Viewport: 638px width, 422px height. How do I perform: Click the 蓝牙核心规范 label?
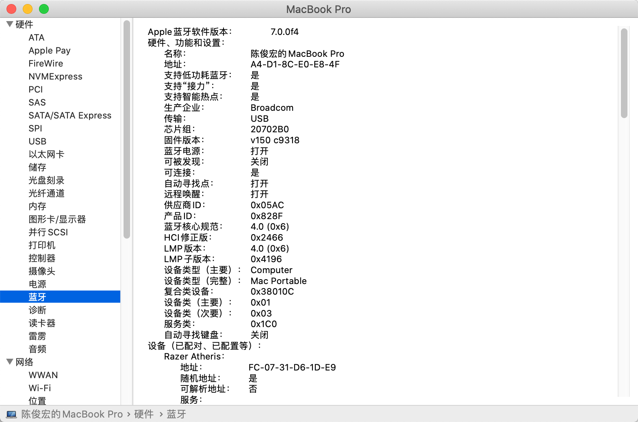coord(193,227)
